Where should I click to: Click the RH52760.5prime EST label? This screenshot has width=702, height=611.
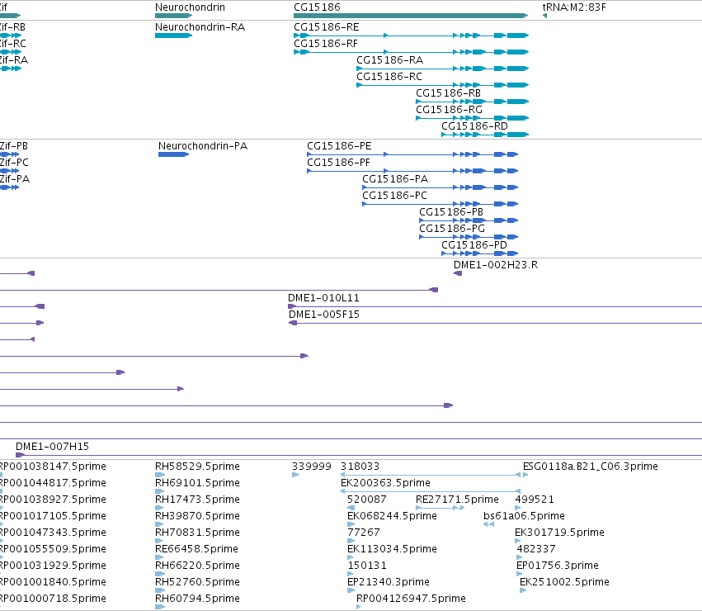(197, 582)
